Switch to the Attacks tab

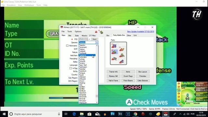coord(84,35)
